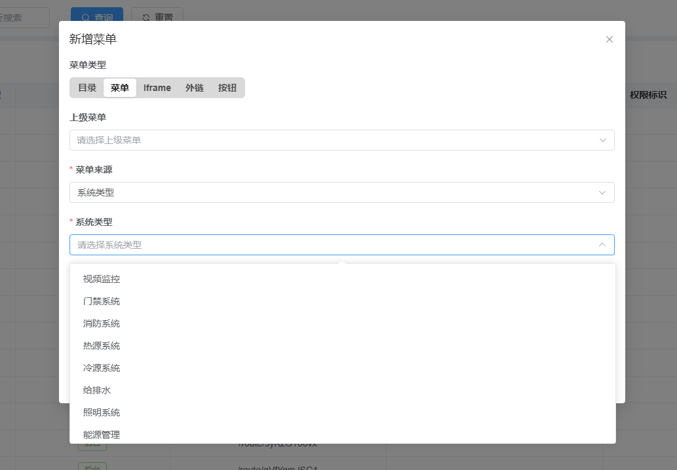Choose 热源系统 from the list
677x470 pixels.
[x=343, y=346]
